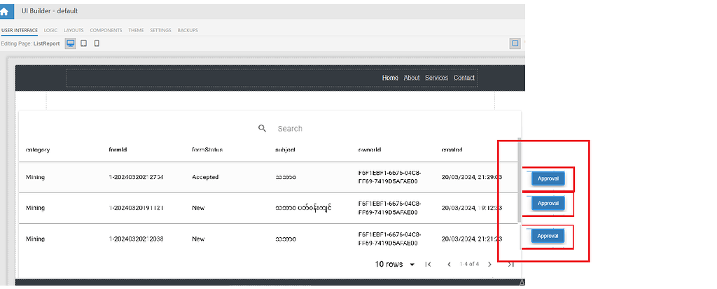Click Approval button for form 1-20240320191121
717x289 pixels.
coord(548,204)
